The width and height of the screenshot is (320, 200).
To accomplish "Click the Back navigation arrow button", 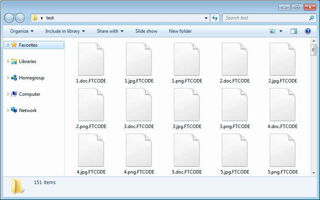I will click(x=9, y=18).
